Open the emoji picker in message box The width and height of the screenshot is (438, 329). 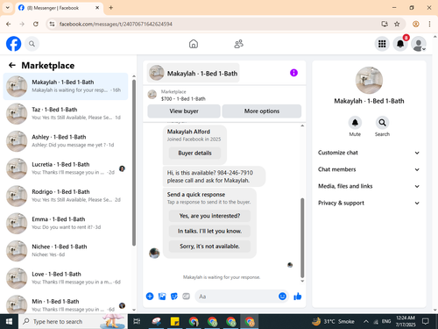pos(282,297)
